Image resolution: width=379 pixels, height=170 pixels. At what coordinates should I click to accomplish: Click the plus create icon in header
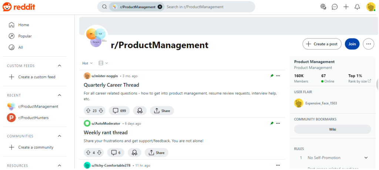click(346, 7)
